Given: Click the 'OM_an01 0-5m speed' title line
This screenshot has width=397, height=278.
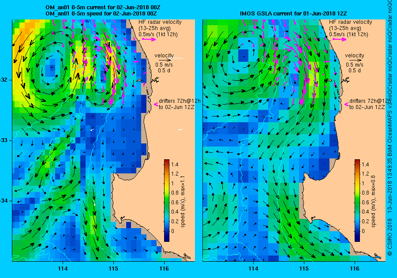Looking at the screenshot, I should click(101, 14).
